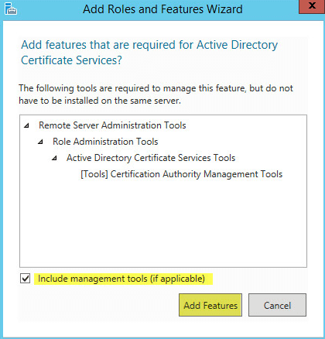Click the Include management tools label text
Viewport: 325px width, 339px height.
pyautogui.click(x=121, y=279)
